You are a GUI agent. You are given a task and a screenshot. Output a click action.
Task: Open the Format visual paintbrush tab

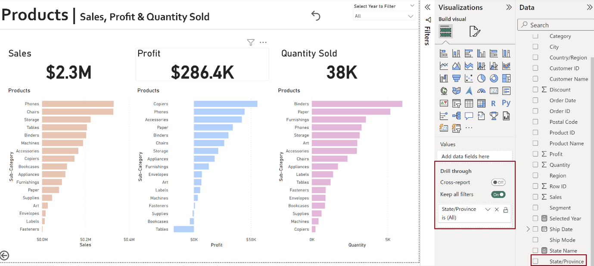point(474,31)
